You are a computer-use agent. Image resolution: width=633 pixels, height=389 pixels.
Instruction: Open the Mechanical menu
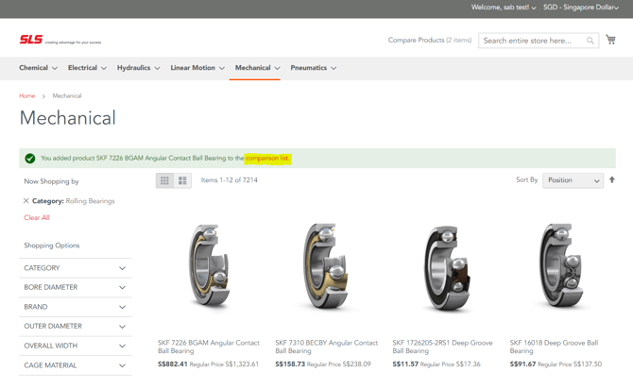tap(257, 68)
